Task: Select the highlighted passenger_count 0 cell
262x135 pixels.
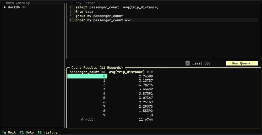Action: [87, 76]
